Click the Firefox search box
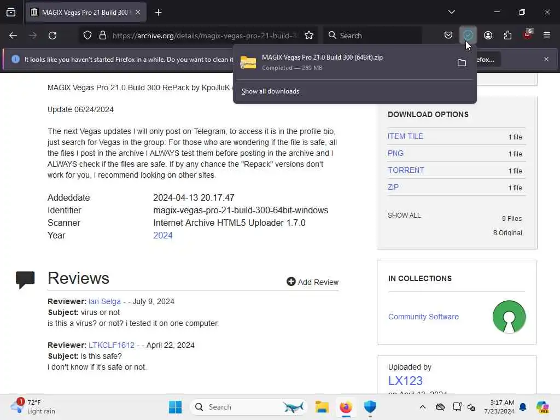The width and height of the screenshot is (560, 420). coord(373,36)
